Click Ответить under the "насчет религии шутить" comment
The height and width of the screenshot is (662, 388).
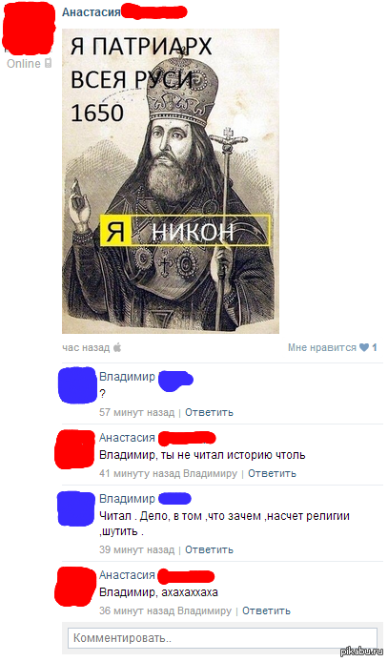coord(209,549)
